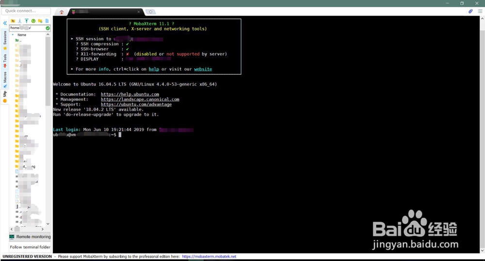Click terminal scrollbar down arrow
The width and height of the screenshot is (485, 261).
(x=482, y=250)
